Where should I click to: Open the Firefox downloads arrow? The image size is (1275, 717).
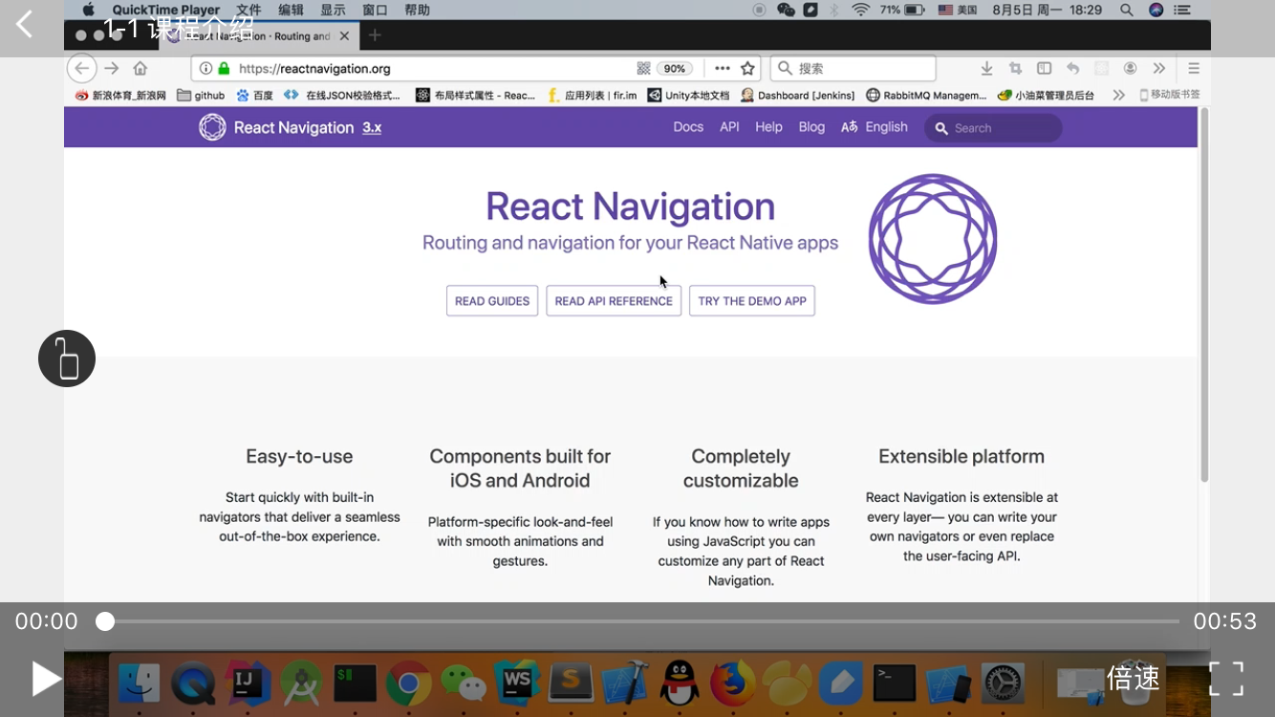tap(986, 69)
